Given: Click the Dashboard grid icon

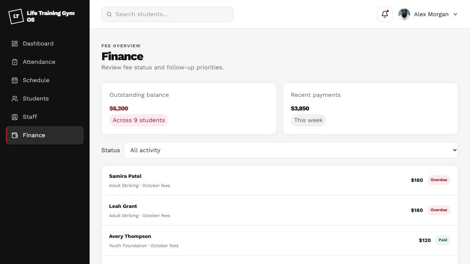Looking at the screenshot, I should (x=15, y=44).
